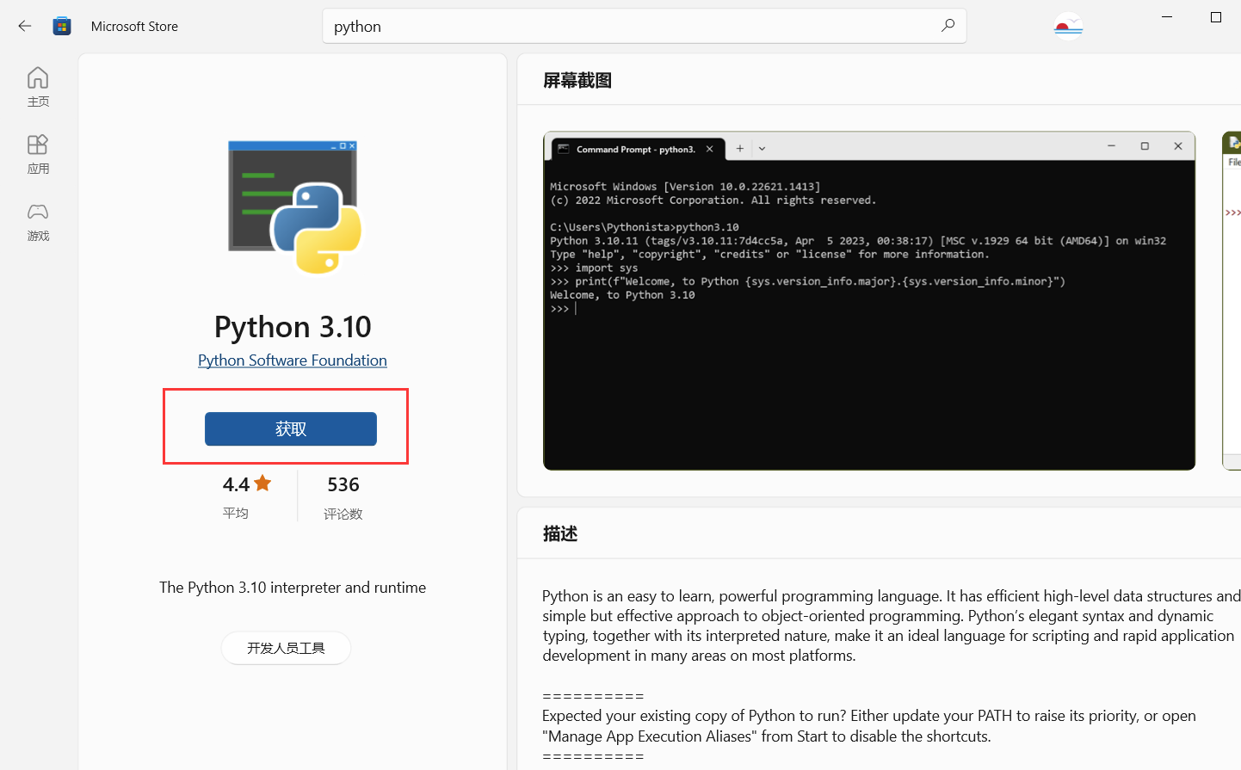Image resolution: width=1241 pixels, height=770 pixels.
Task: Click the Microsoft Store title text
Action: pyautogui.click(x=134, y=26)
